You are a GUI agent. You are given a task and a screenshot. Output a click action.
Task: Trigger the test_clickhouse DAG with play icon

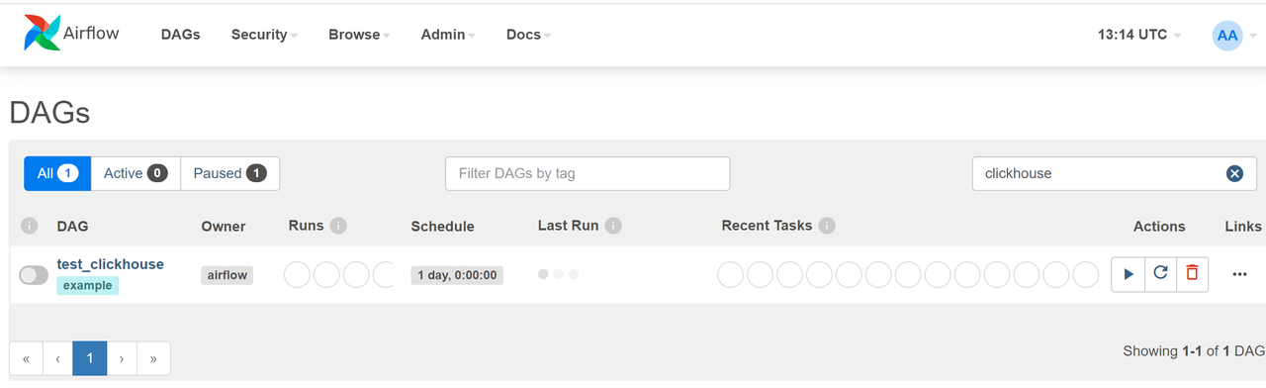pos(1128,274)
